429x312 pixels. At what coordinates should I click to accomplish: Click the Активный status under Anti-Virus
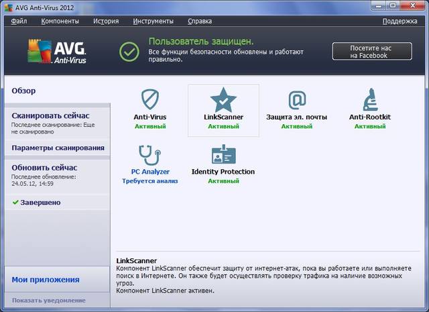(x=150, y=126)
